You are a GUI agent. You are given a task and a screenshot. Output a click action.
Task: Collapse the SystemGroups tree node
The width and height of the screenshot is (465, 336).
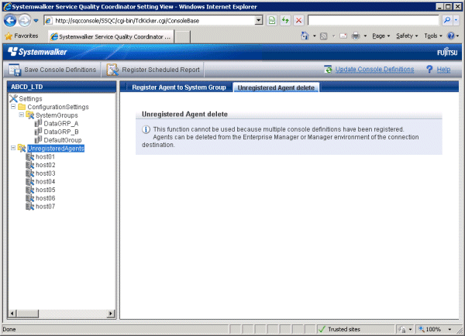point(22,115)
